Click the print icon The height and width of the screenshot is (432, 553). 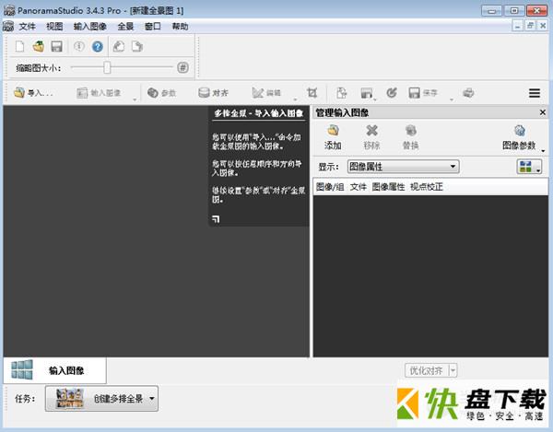point(468,93)
